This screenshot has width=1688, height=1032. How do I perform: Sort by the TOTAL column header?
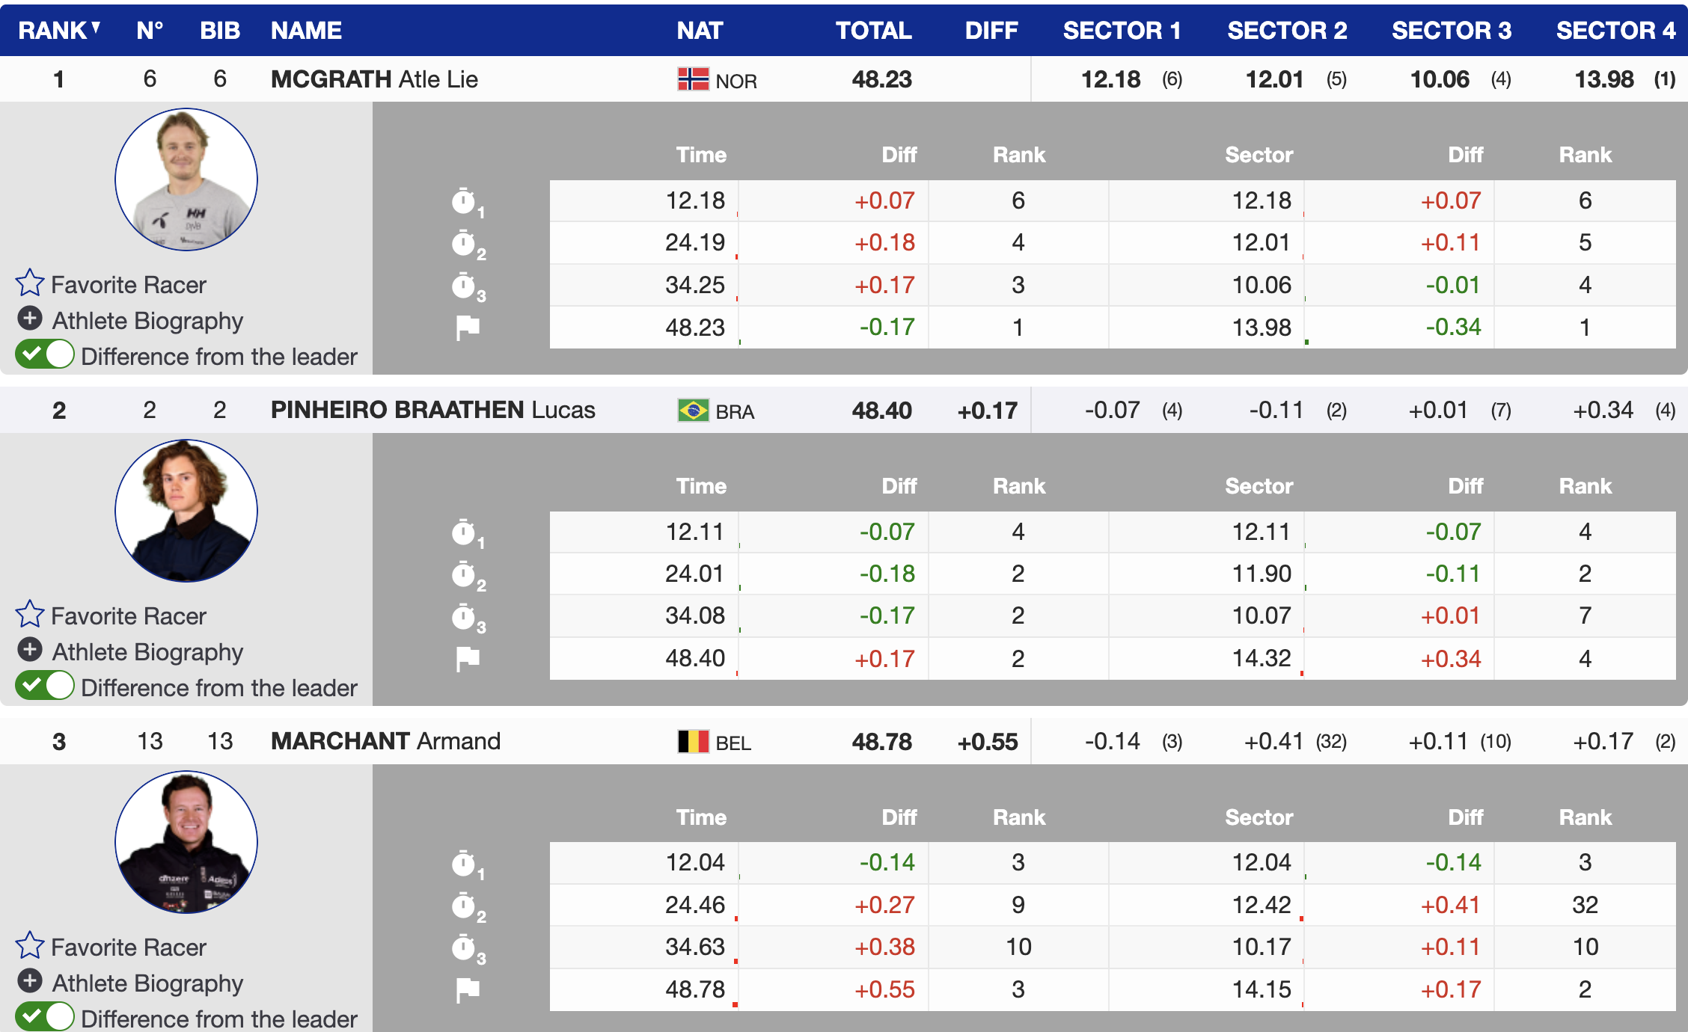[873, 30]
